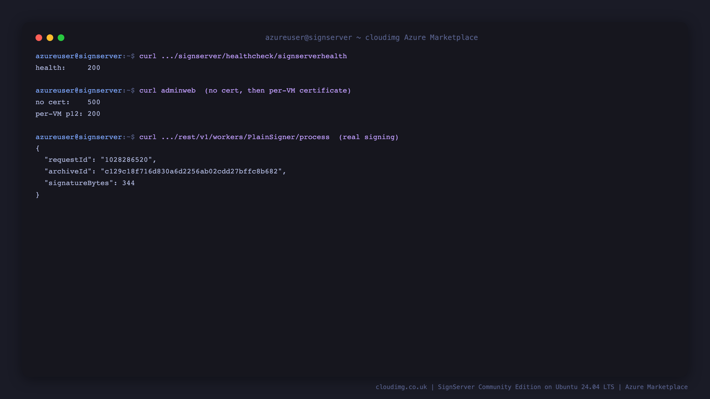Click the 'curl adminweb' command line
Image resolution: width=710 pixels, height=399 pixels.
click(x=193, y=90)
